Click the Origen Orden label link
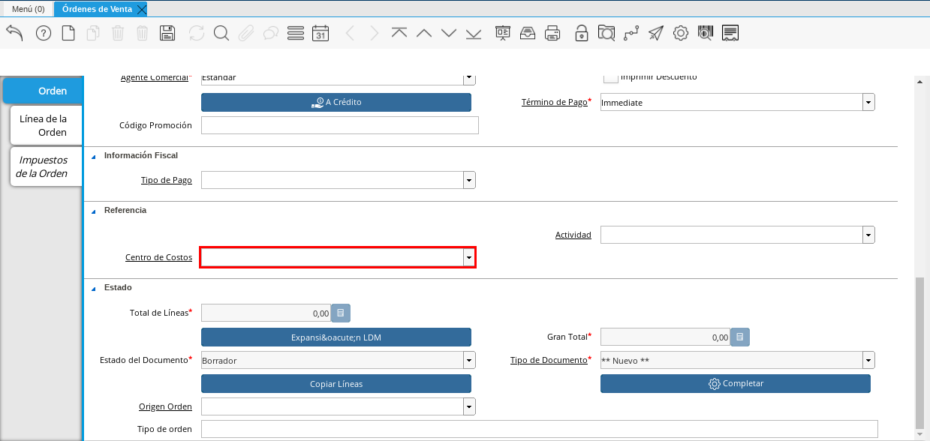This screenshot has width=930, height=441. click(x=165, y=406)
